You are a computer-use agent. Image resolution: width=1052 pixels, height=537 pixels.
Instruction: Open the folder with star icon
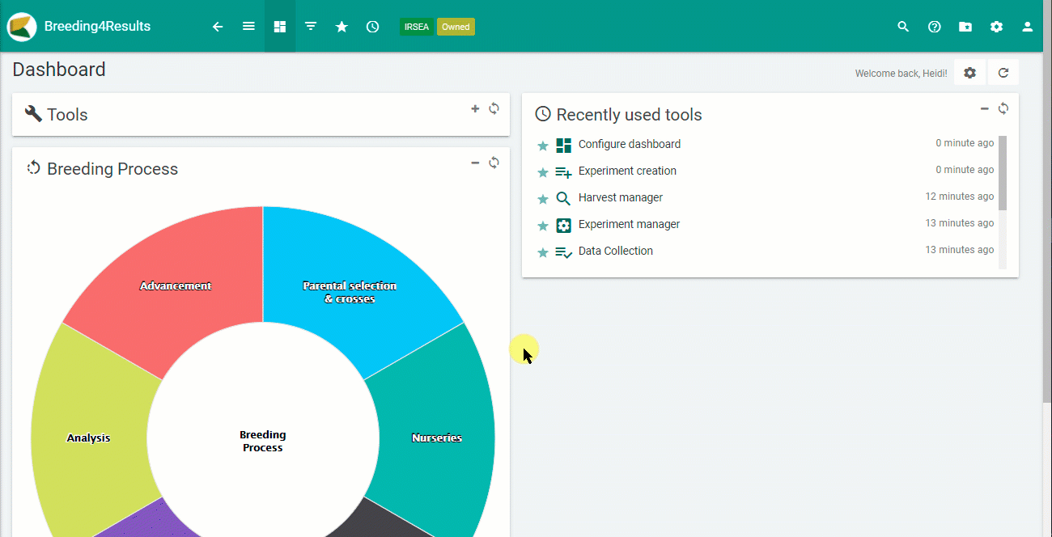(965, 27)
